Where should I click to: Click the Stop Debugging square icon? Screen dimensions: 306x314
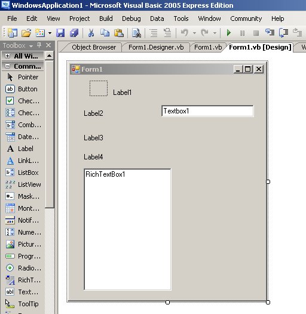click(x=256, y=33)
